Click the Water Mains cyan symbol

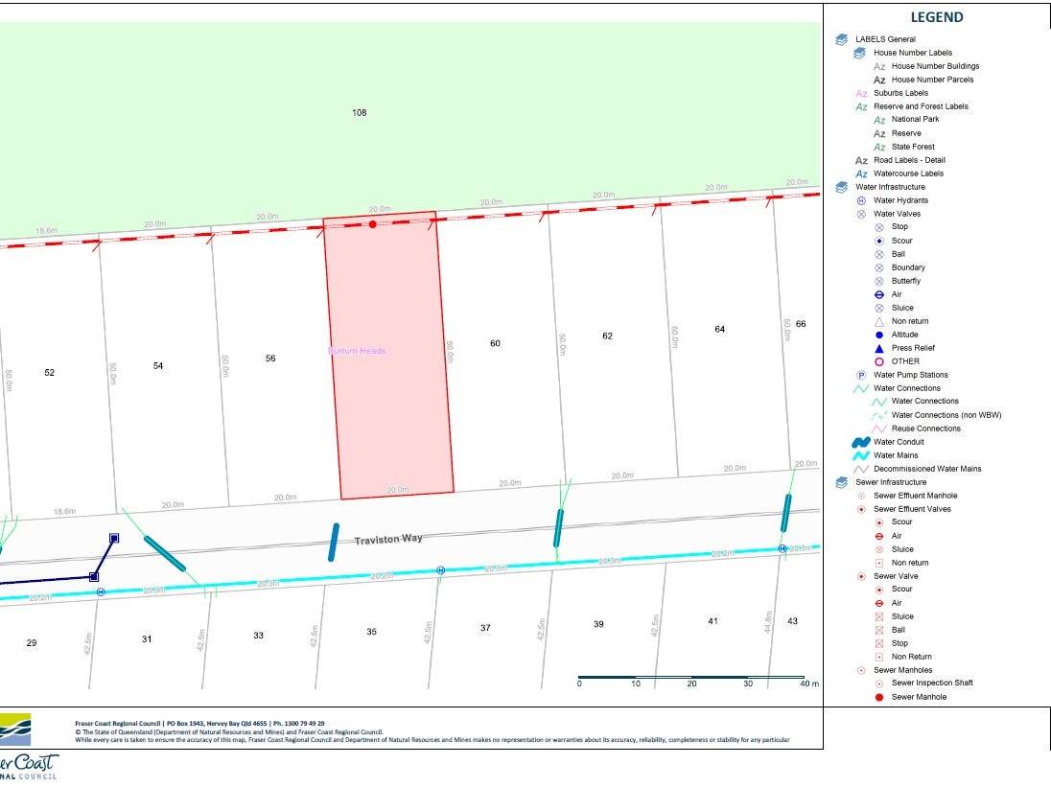point(861,455)
